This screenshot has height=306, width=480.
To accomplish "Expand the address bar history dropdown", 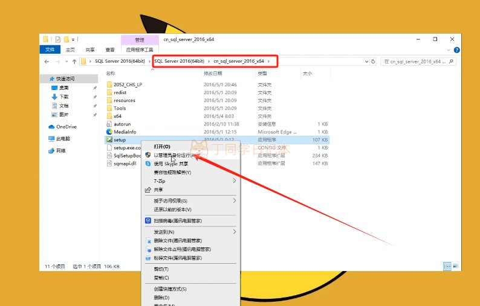I will tap(366, 62).
